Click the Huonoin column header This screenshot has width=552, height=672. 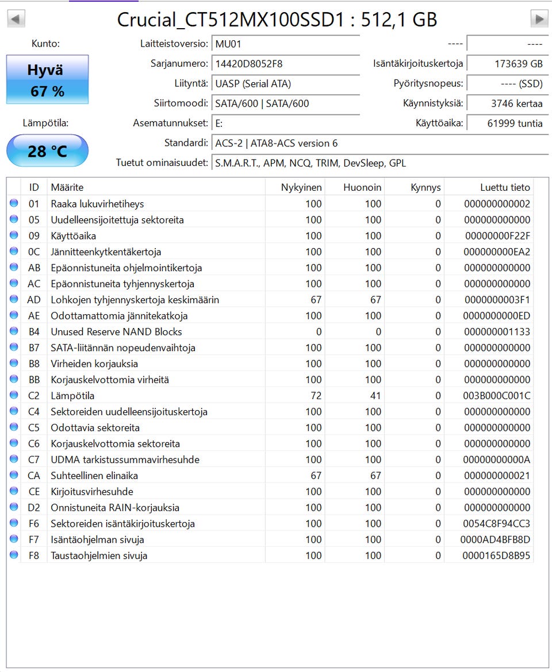click(x=355, y=187)
